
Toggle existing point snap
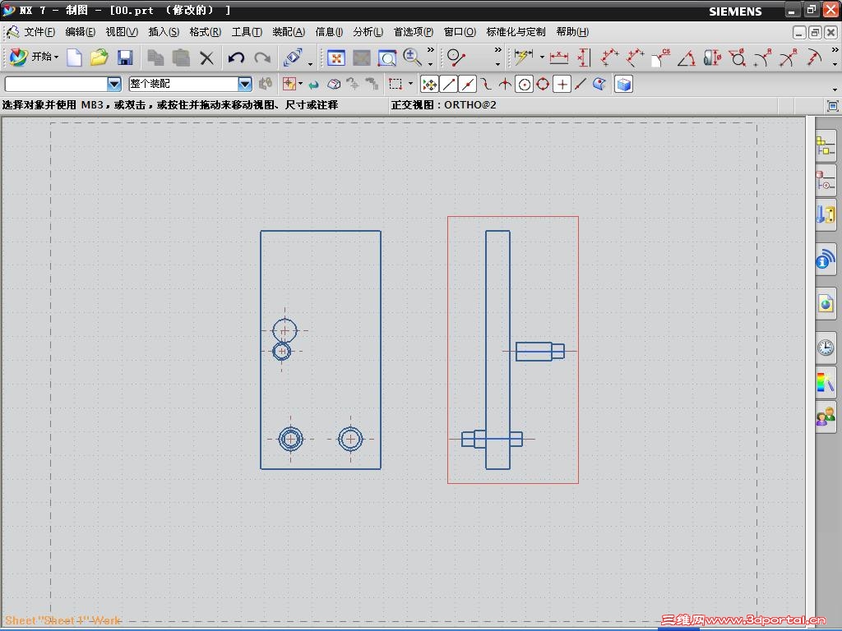562,85
